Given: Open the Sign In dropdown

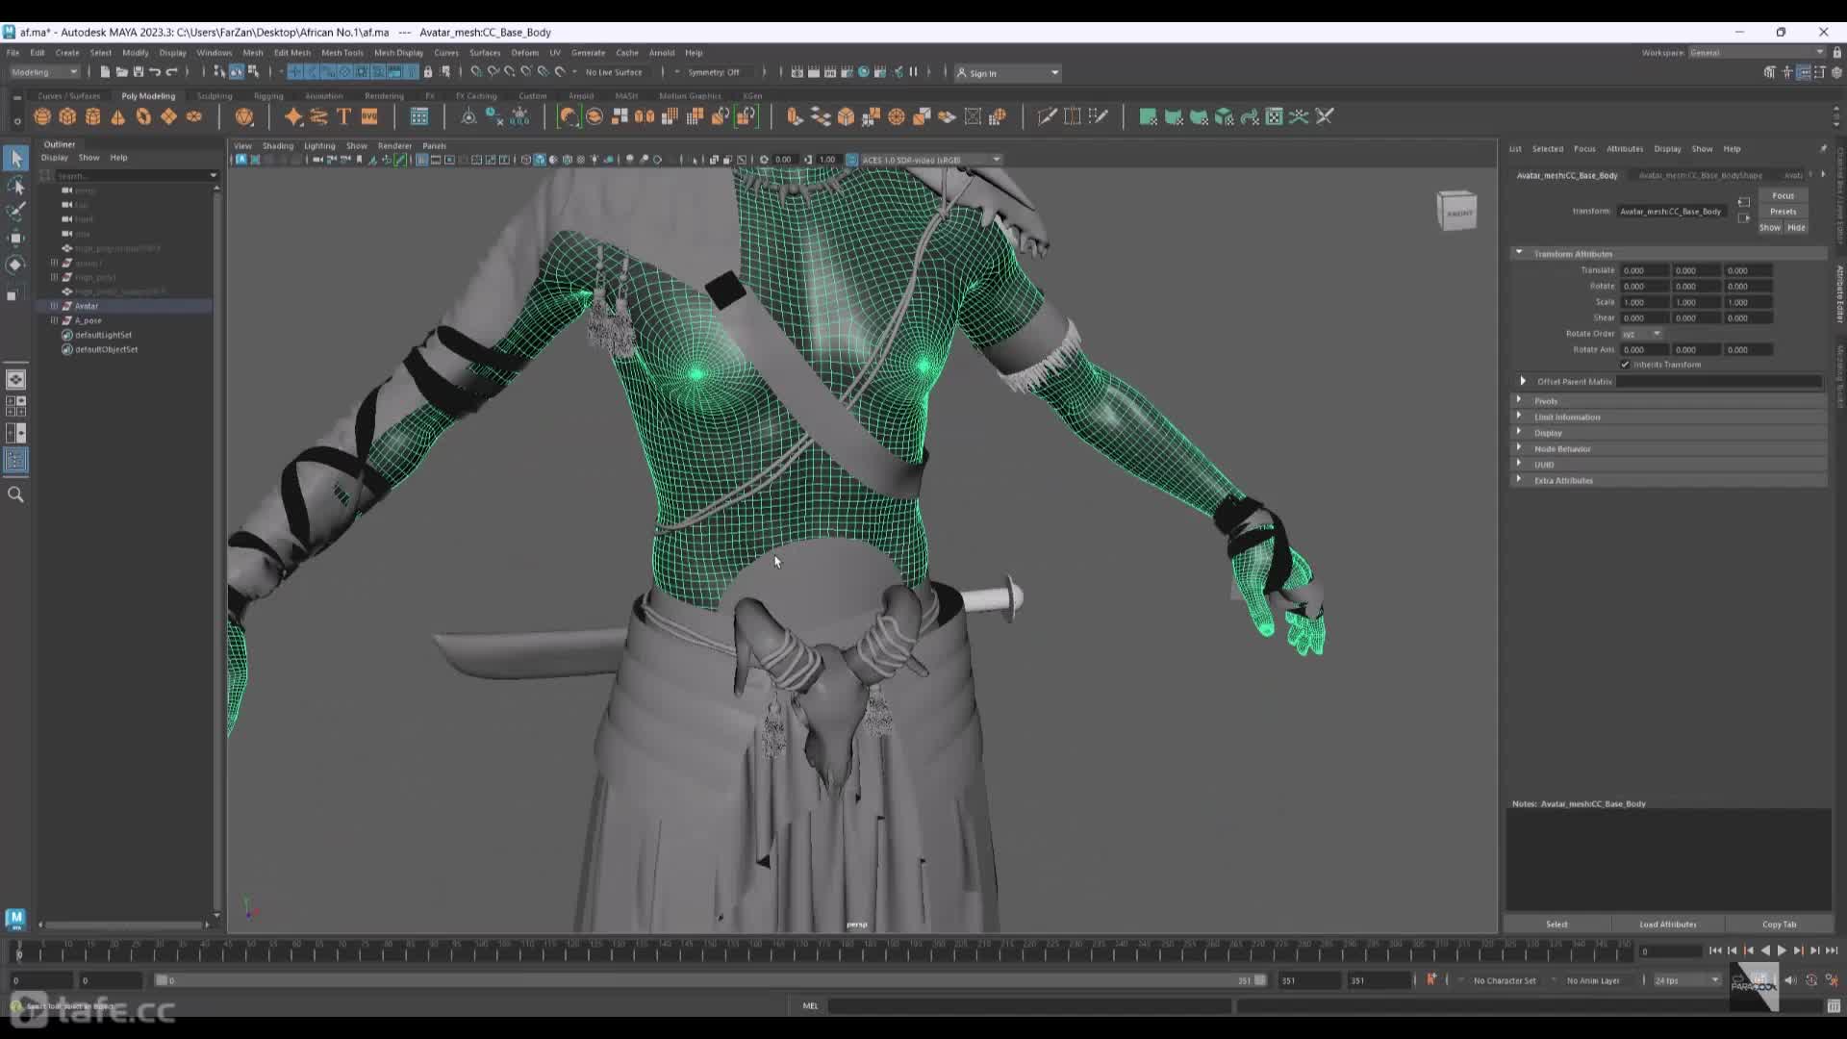Looking at the screenshot, I should click(x=1007, y=73).
